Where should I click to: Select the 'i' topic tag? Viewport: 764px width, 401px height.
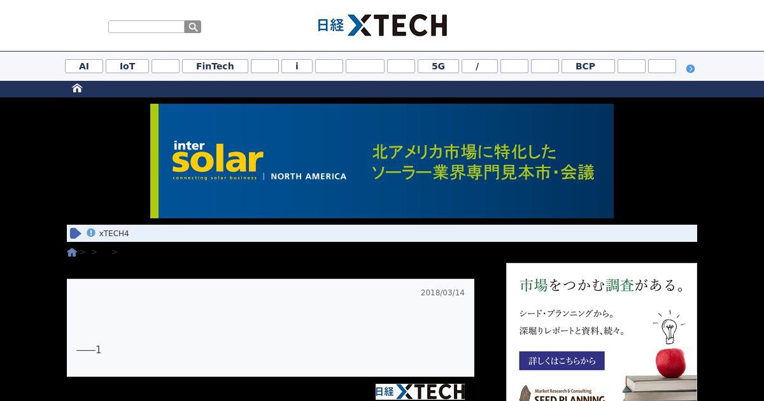[x=297, y=66]
